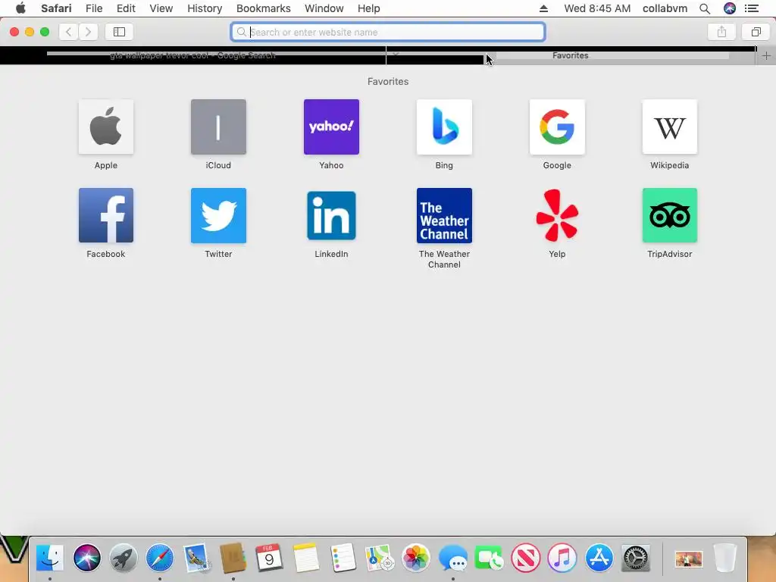
Task: Open the Help menu
Action: [369, 8]
